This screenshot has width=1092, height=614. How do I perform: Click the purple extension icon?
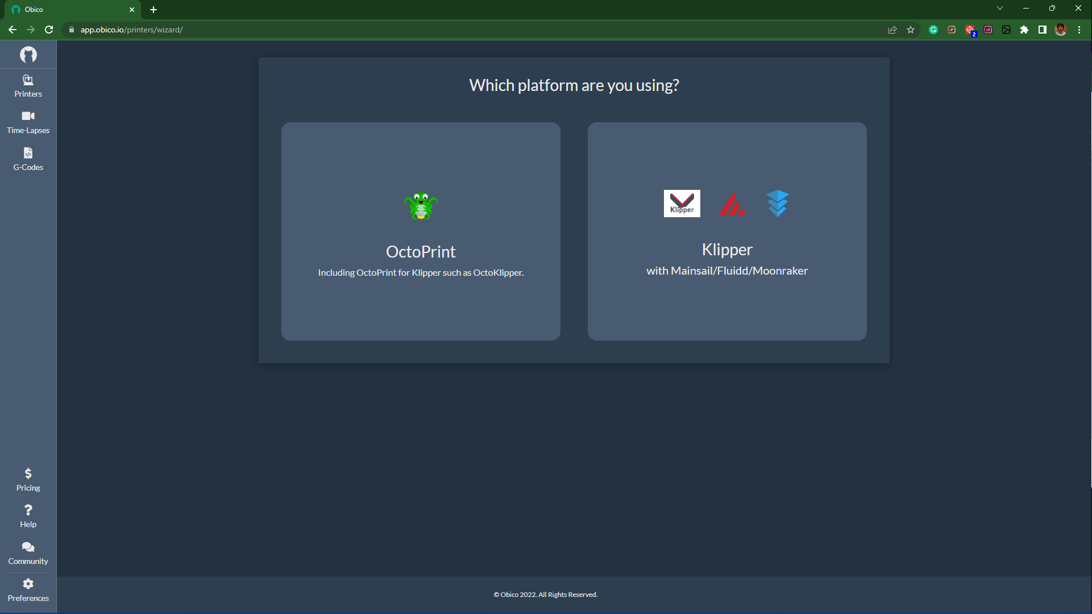point(988,30)
